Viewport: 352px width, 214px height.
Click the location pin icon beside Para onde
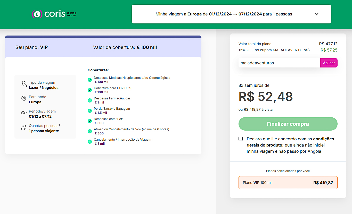click(x=24, y=99)
